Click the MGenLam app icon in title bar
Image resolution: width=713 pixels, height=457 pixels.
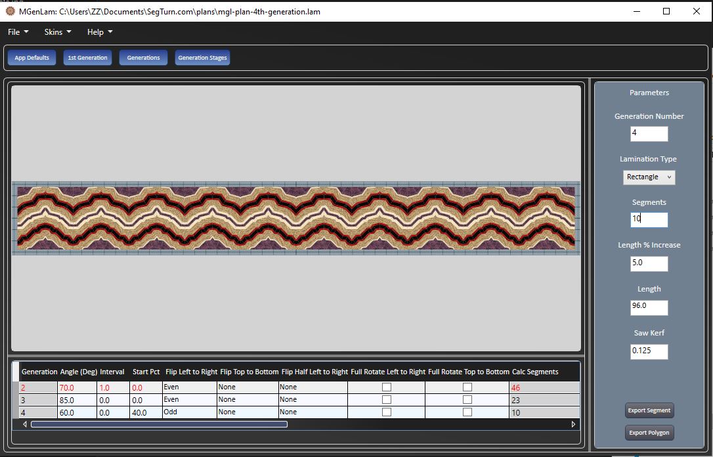(10, 11)
